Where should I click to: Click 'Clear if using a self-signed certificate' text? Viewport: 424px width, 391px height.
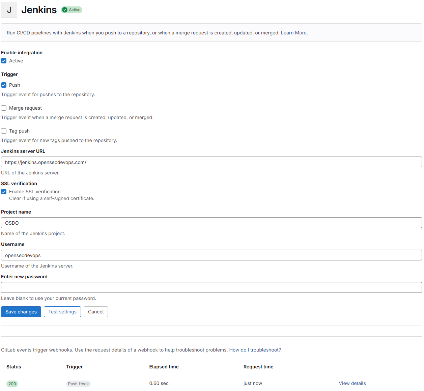(52, 198)
